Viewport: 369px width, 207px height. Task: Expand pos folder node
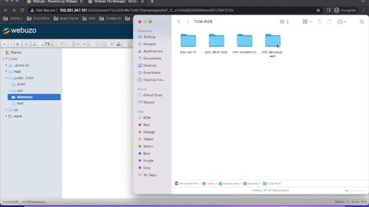pyautogui.click(x=9, y=91)
